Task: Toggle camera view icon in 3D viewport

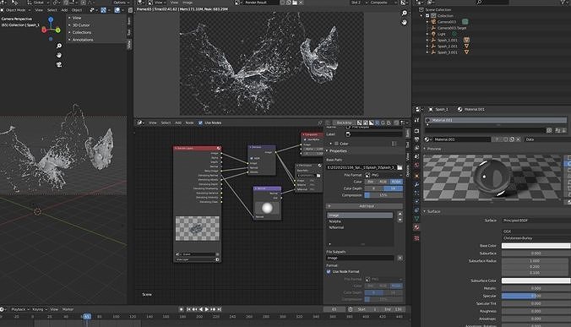Action: 59,64
